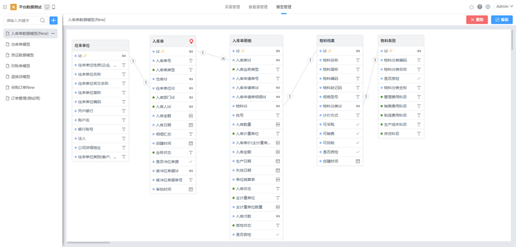Viewport: 516px width, 247px height.
Task: Click the text type icon for 入库单号
Action: [x=191, y=61]
